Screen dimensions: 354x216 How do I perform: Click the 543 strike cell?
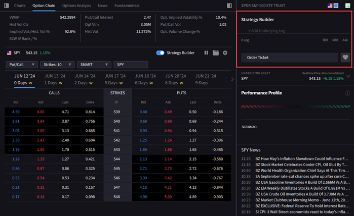click(117, 149)
